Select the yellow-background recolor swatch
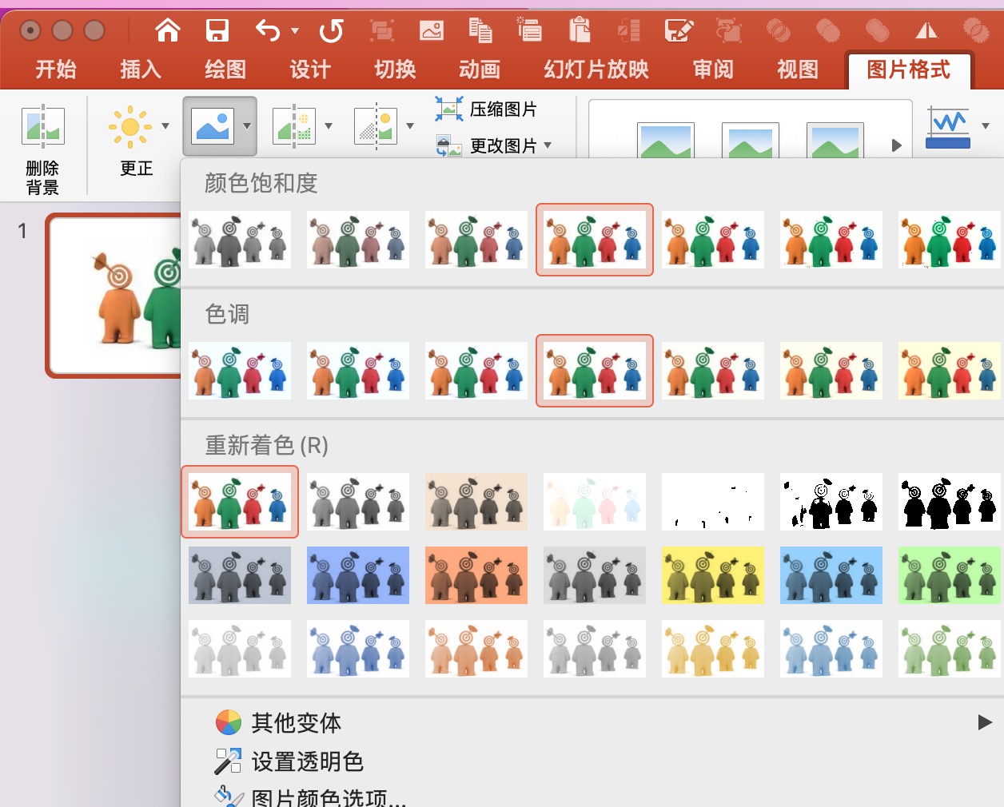The width and height of the screenshot is (1004, 807). (x=713, y=575)
